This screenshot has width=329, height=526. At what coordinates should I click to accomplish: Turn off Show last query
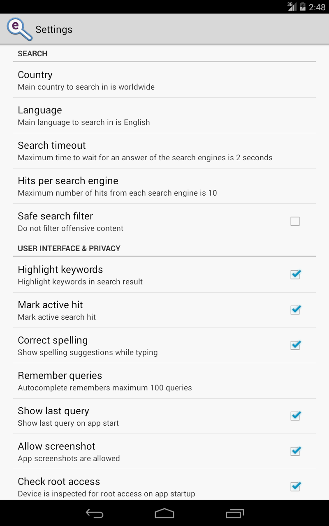(295, 416)
